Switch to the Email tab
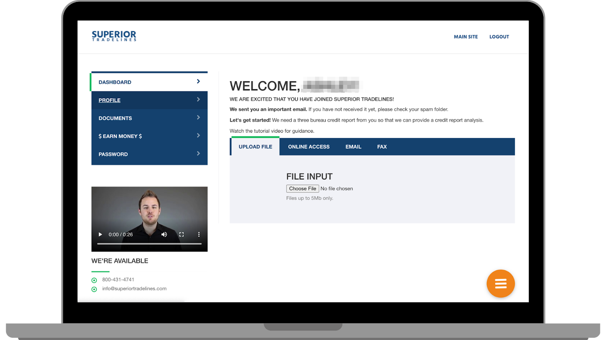Viewport: 606px width, 340px height. pyautogui.click(x=353, y=147)
